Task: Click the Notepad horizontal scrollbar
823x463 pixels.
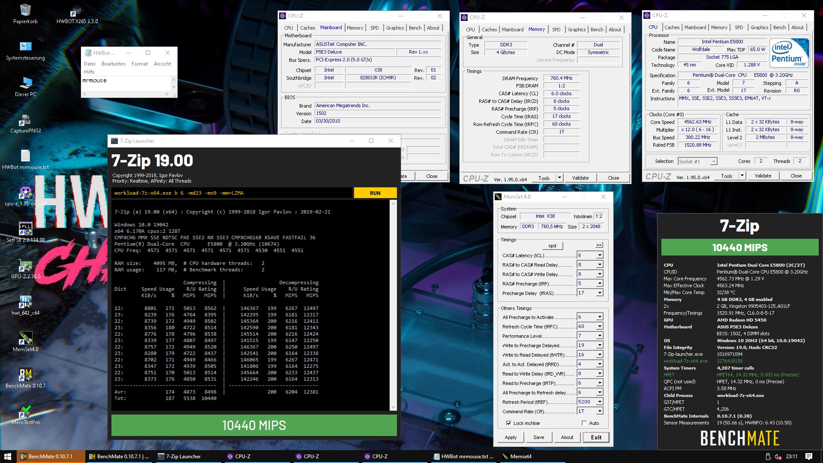Action: pyautogui.click(x=125, y=93)
